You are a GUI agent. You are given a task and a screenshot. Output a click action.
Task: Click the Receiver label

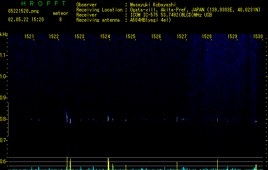pyautogui.click(x=86, y=15)
